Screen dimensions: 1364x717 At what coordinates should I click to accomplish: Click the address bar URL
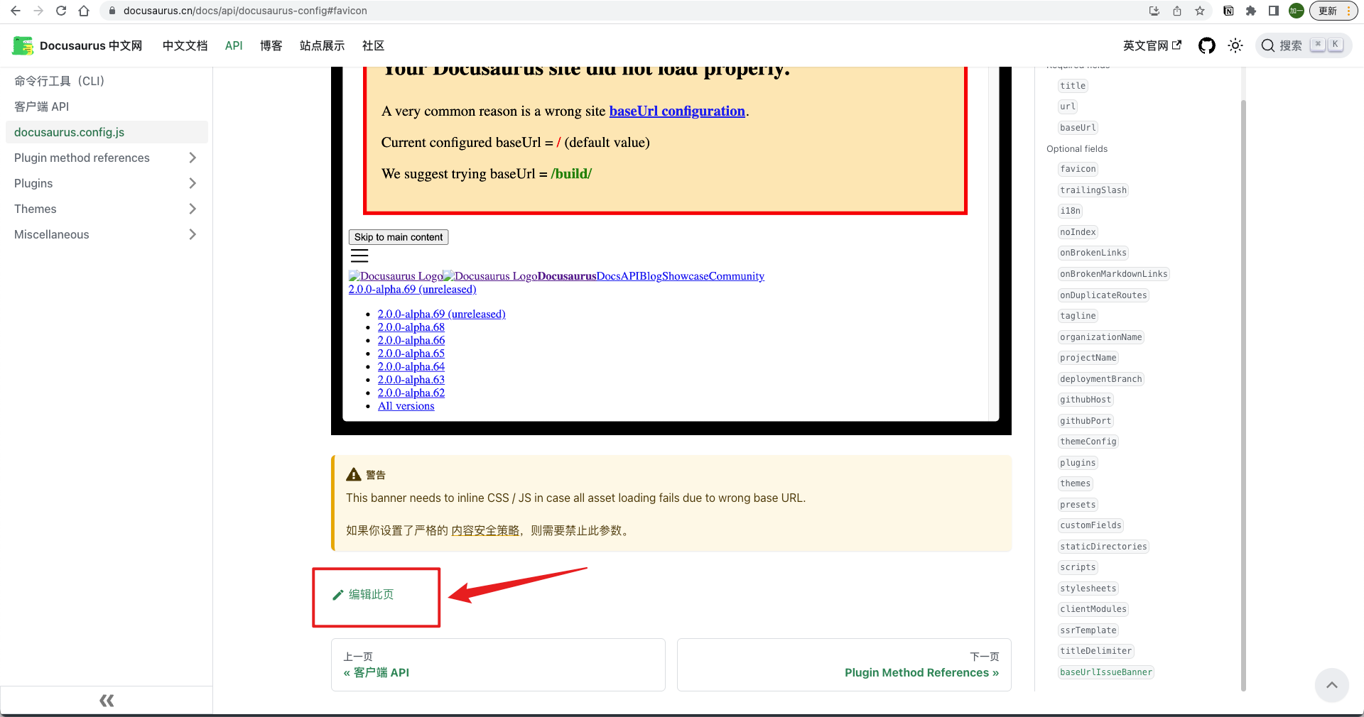click(245, 11)
